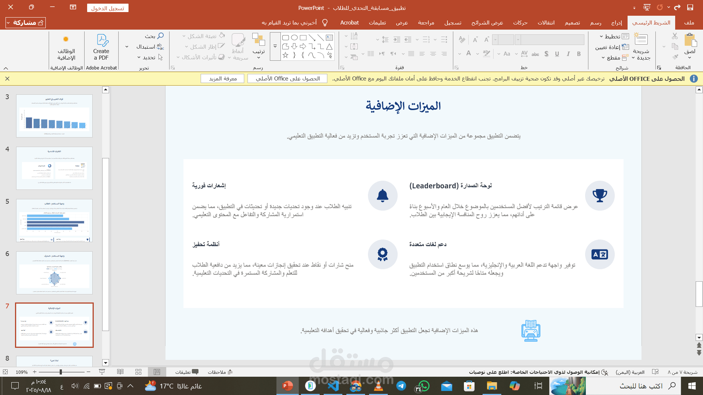Open the Animations ribbon tab
The height and width of the screenshot is (395, 703).
click(x=520, y=23)
